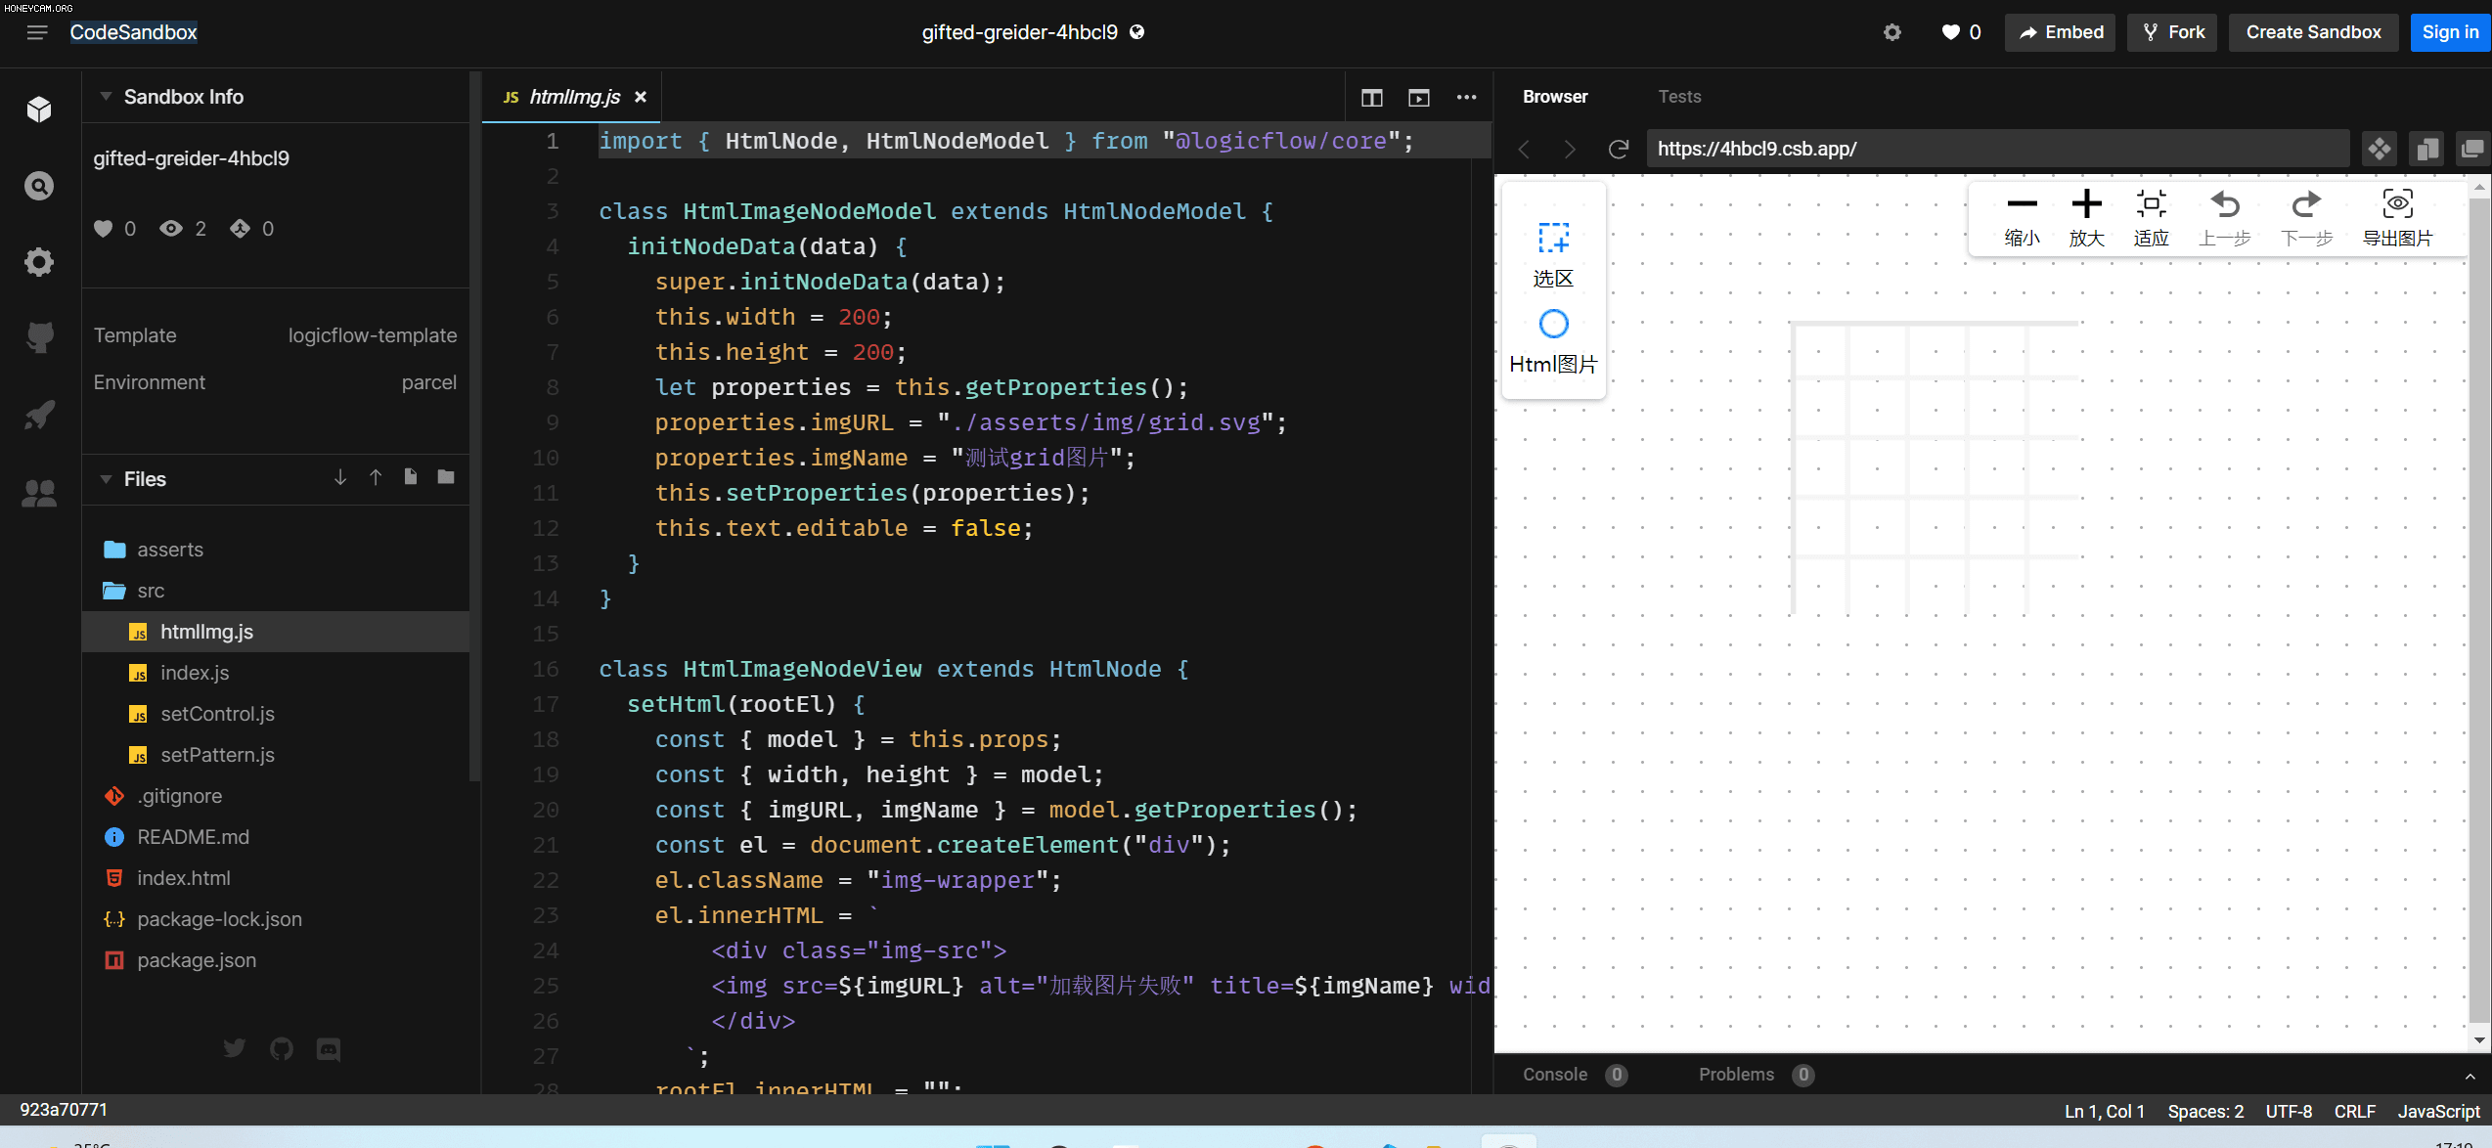Go back in the preview browser
Image resolution: width=2492 pixels, height=1148 pixels.
tap(1525, 149)
